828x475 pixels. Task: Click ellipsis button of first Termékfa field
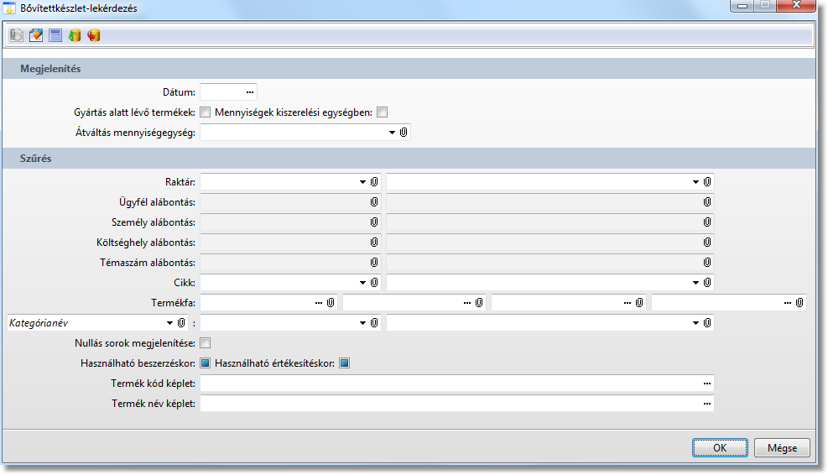point(319,303)
